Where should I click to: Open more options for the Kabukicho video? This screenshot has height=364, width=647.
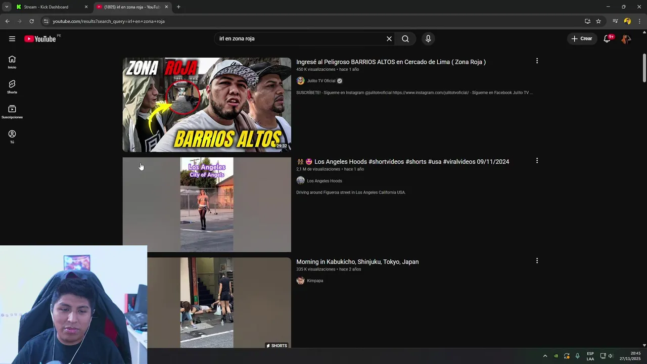click(537, 261)
